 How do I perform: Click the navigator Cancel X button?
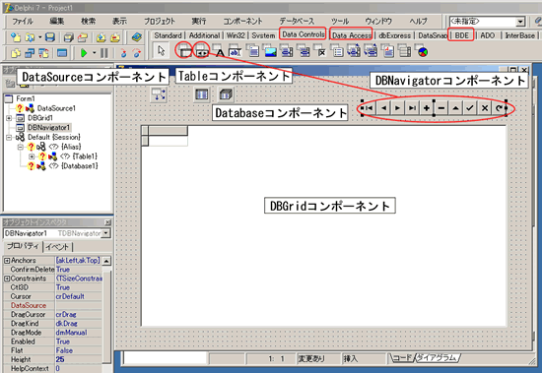(x=485, y=108)
